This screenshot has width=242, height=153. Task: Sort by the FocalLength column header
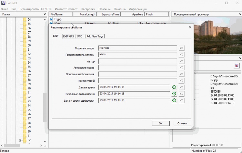pyautogui.click(x=85, y=14)
